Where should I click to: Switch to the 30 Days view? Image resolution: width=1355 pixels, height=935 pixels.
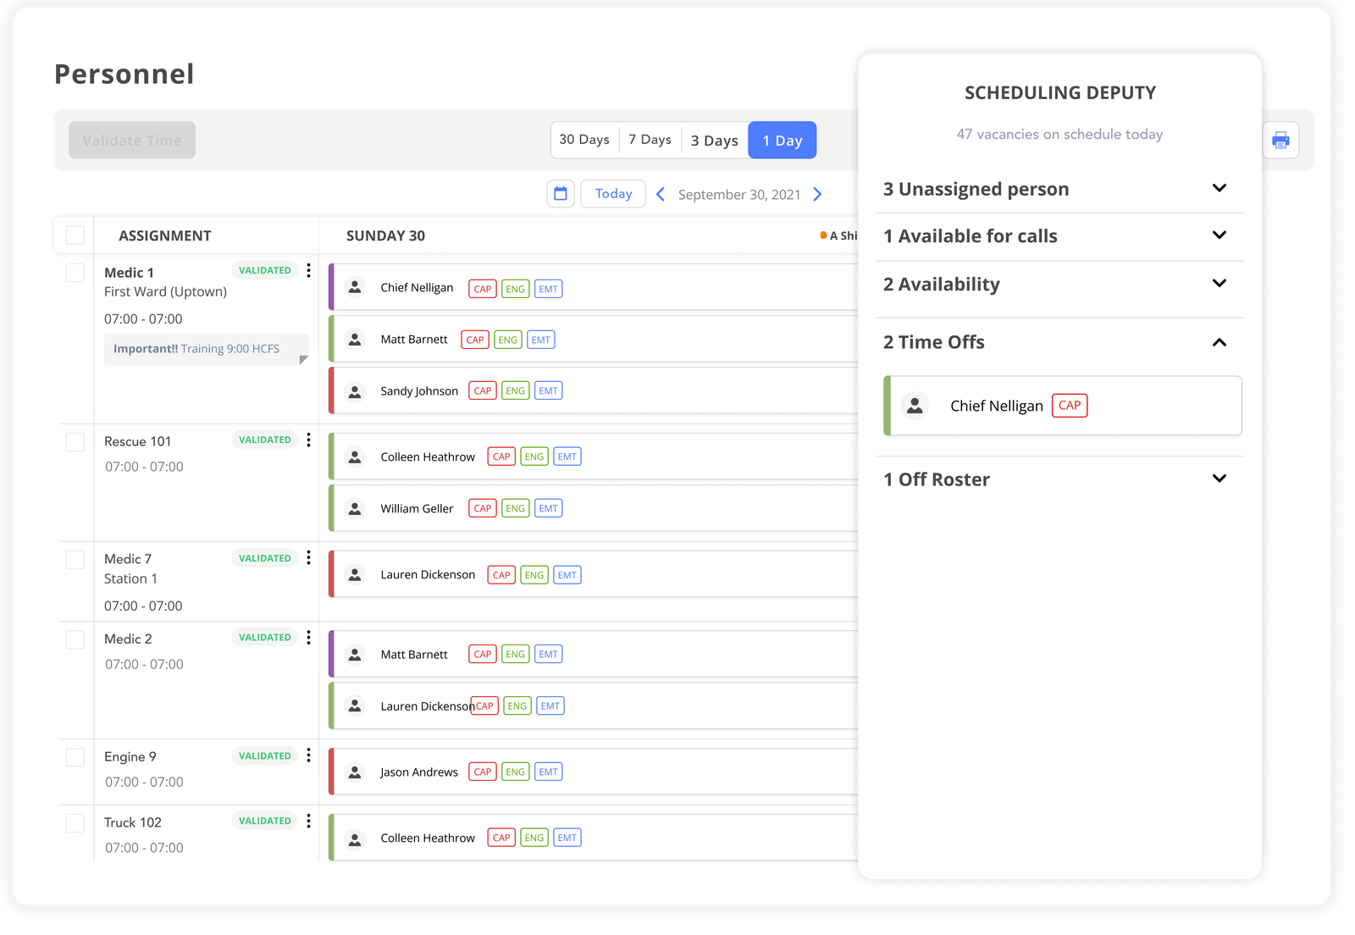pos(584,140)
